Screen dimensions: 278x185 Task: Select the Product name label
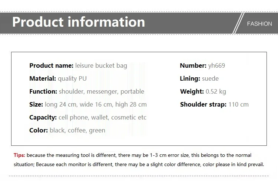(x=52, y=65)
